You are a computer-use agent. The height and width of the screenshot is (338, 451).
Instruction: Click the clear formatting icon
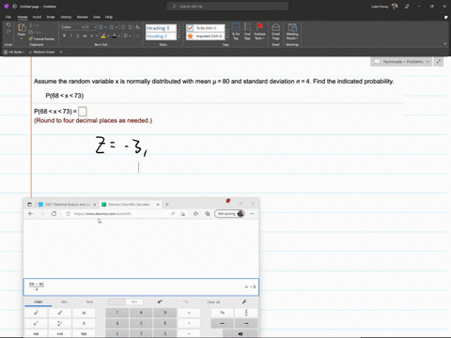137,27
